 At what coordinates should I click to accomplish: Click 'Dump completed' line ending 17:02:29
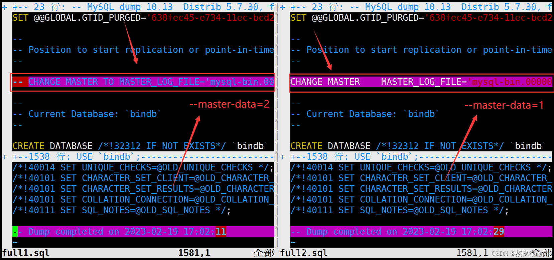[x=421, y=232]
